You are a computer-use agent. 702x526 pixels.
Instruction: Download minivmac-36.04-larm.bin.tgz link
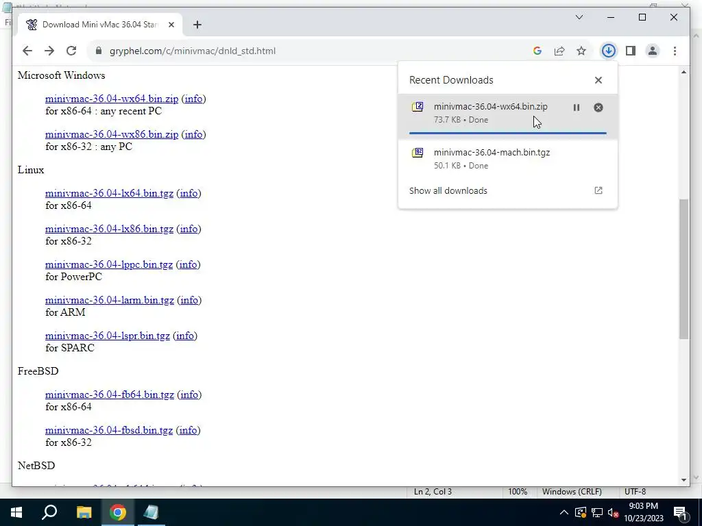[x=110, y=300]
